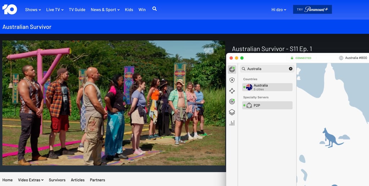Click the Australian Survivor - S11 Ep. 1 heading
Screen dimensions: 369x186
click(272, 49)
